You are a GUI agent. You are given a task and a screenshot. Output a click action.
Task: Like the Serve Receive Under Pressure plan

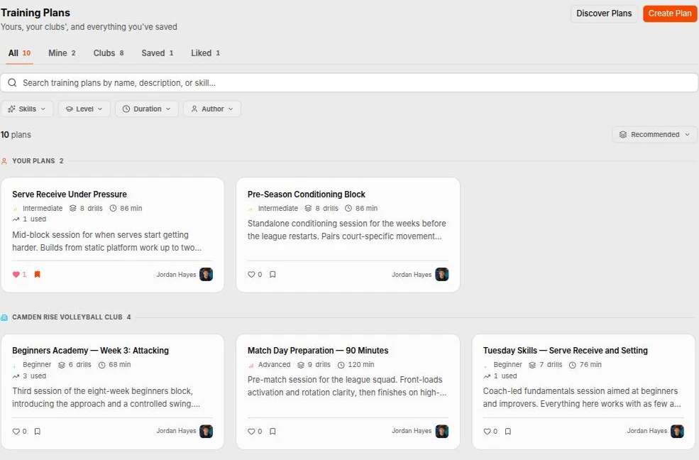point(16,275)
